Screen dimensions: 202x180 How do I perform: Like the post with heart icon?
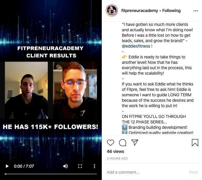coord(111,143)
